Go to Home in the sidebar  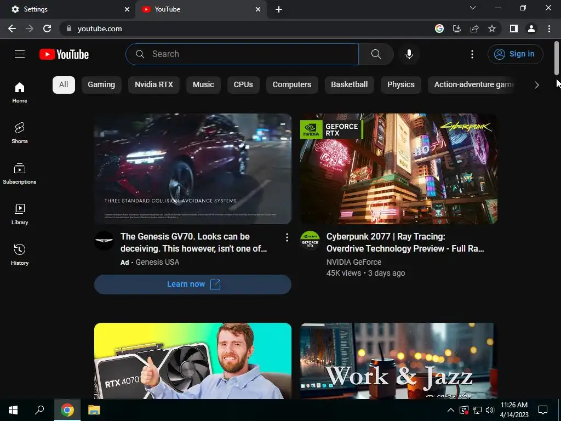coord(20,92)
